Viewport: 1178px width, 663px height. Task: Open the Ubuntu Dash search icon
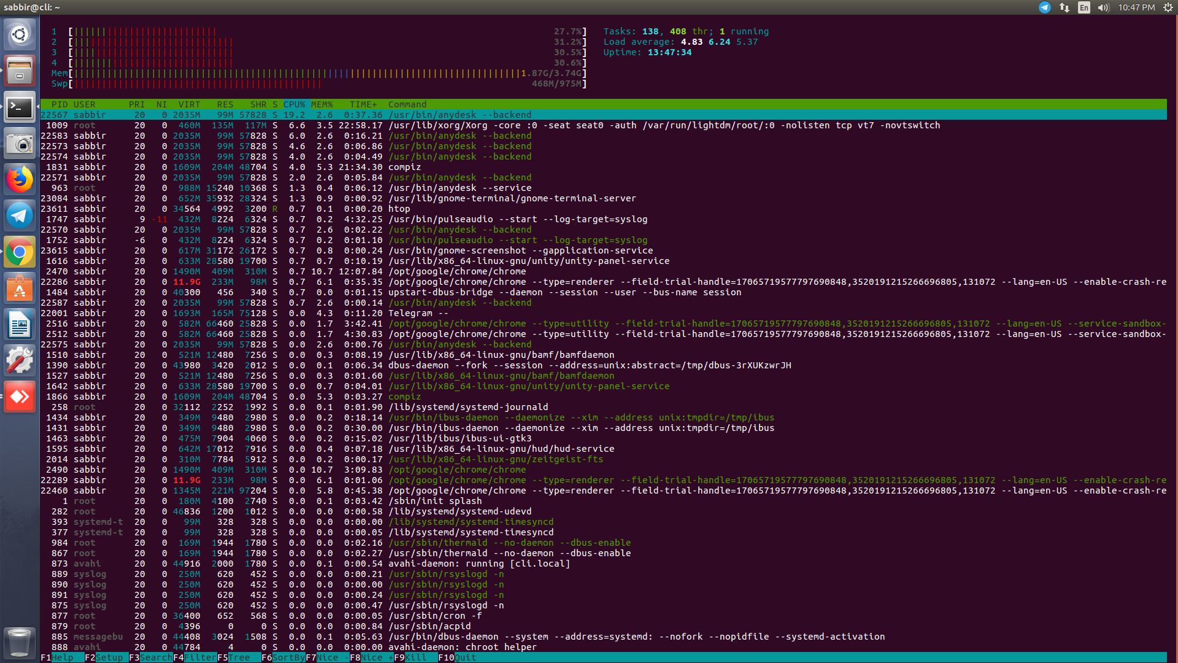point(20,34)
